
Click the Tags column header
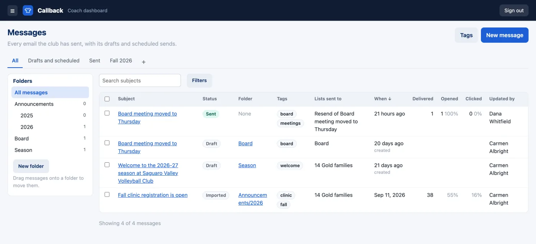[x=282, y=99]
